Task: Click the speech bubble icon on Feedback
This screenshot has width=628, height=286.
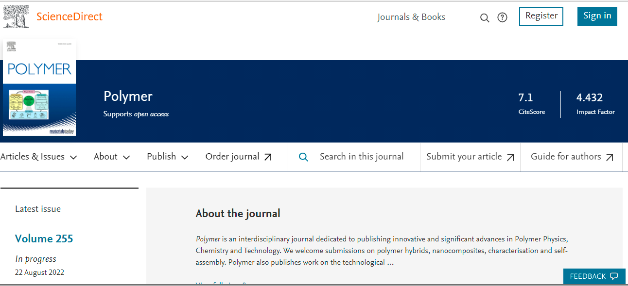Action: pos(614,276)
